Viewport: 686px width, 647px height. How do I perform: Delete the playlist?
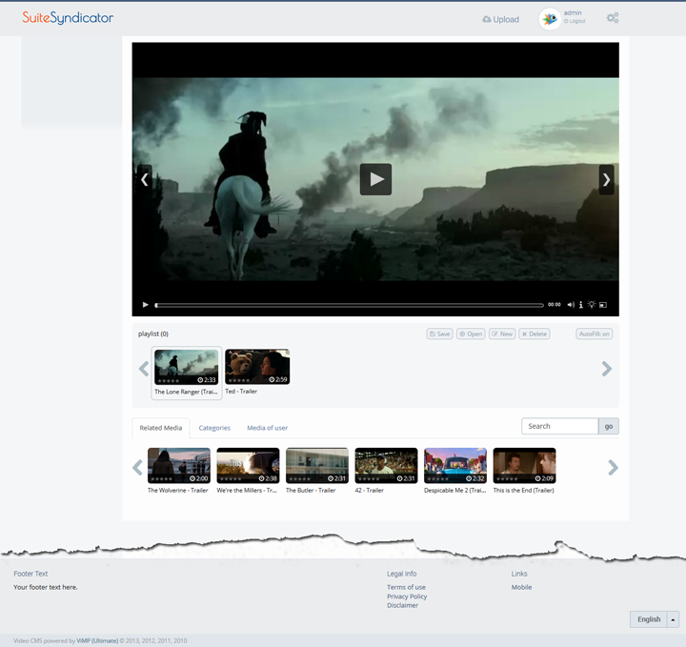[535, 334]
